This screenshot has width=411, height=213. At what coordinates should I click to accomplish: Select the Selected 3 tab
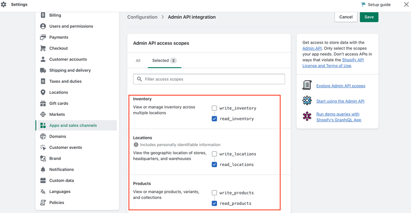click(x=164, y=60)
